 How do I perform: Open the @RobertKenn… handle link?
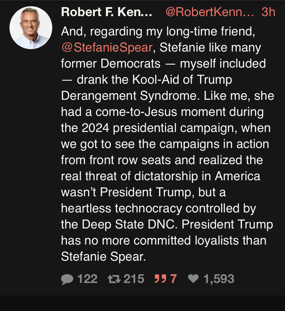click(x=209, y=13)
